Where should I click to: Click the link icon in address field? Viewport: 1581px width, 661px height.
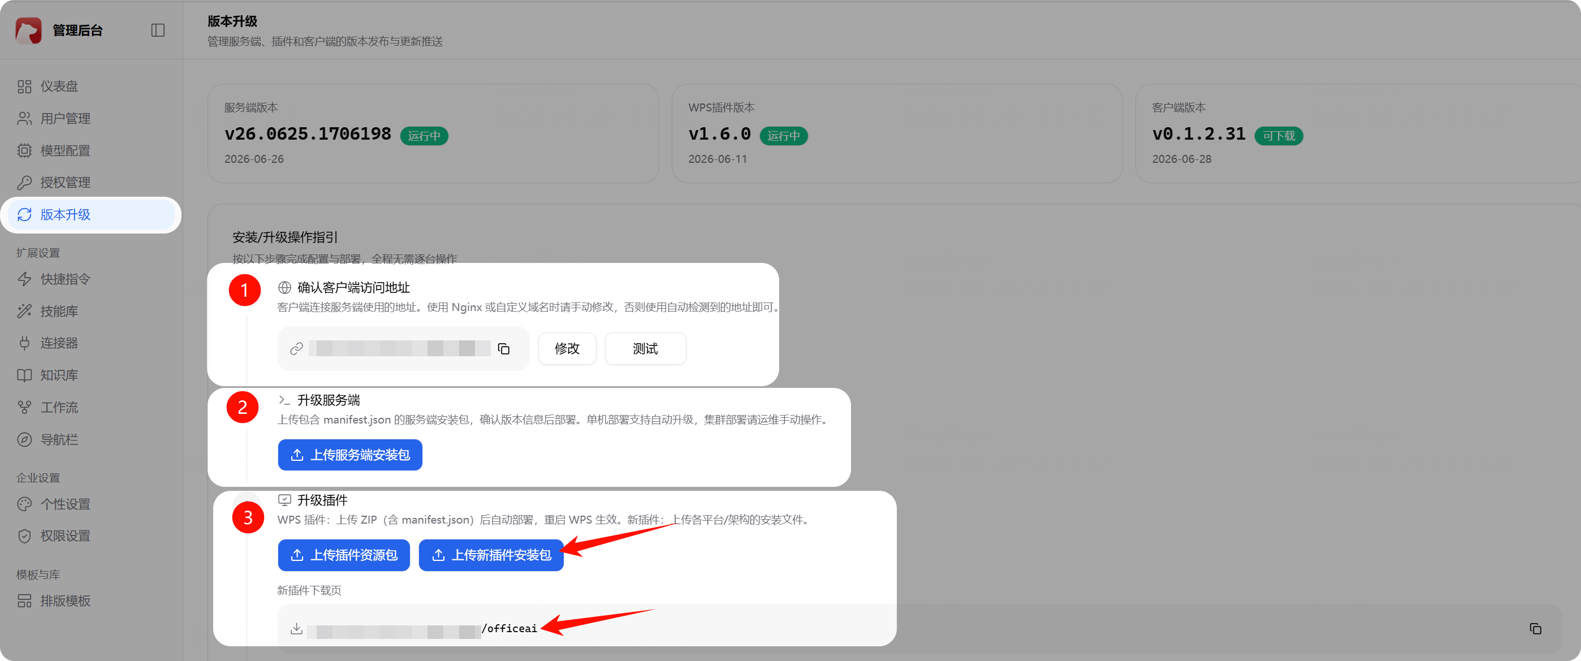[296, 349]
